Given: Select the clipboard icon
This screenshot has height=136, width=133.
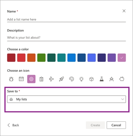Looking at the screenshot, I should 41,79.
